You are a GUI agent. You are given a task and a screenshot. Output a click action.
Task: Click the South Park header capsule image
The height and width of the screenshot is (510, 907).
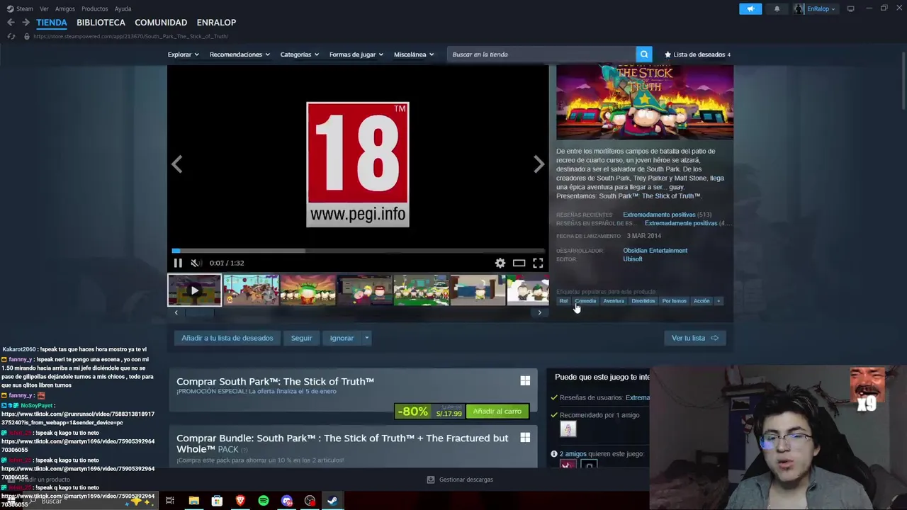point(645,102)
